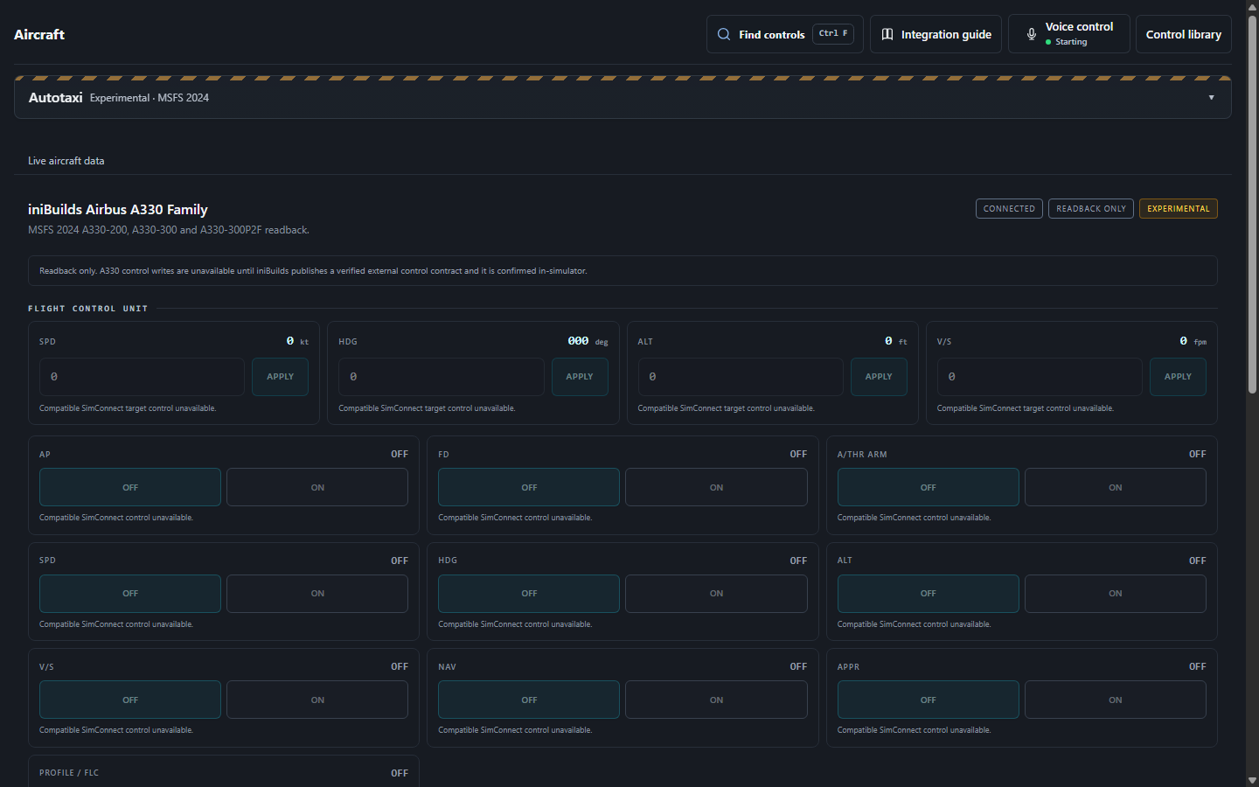Set ALT mode to OFF
The height and width of the screenshot is (787, 1259).
928,594
